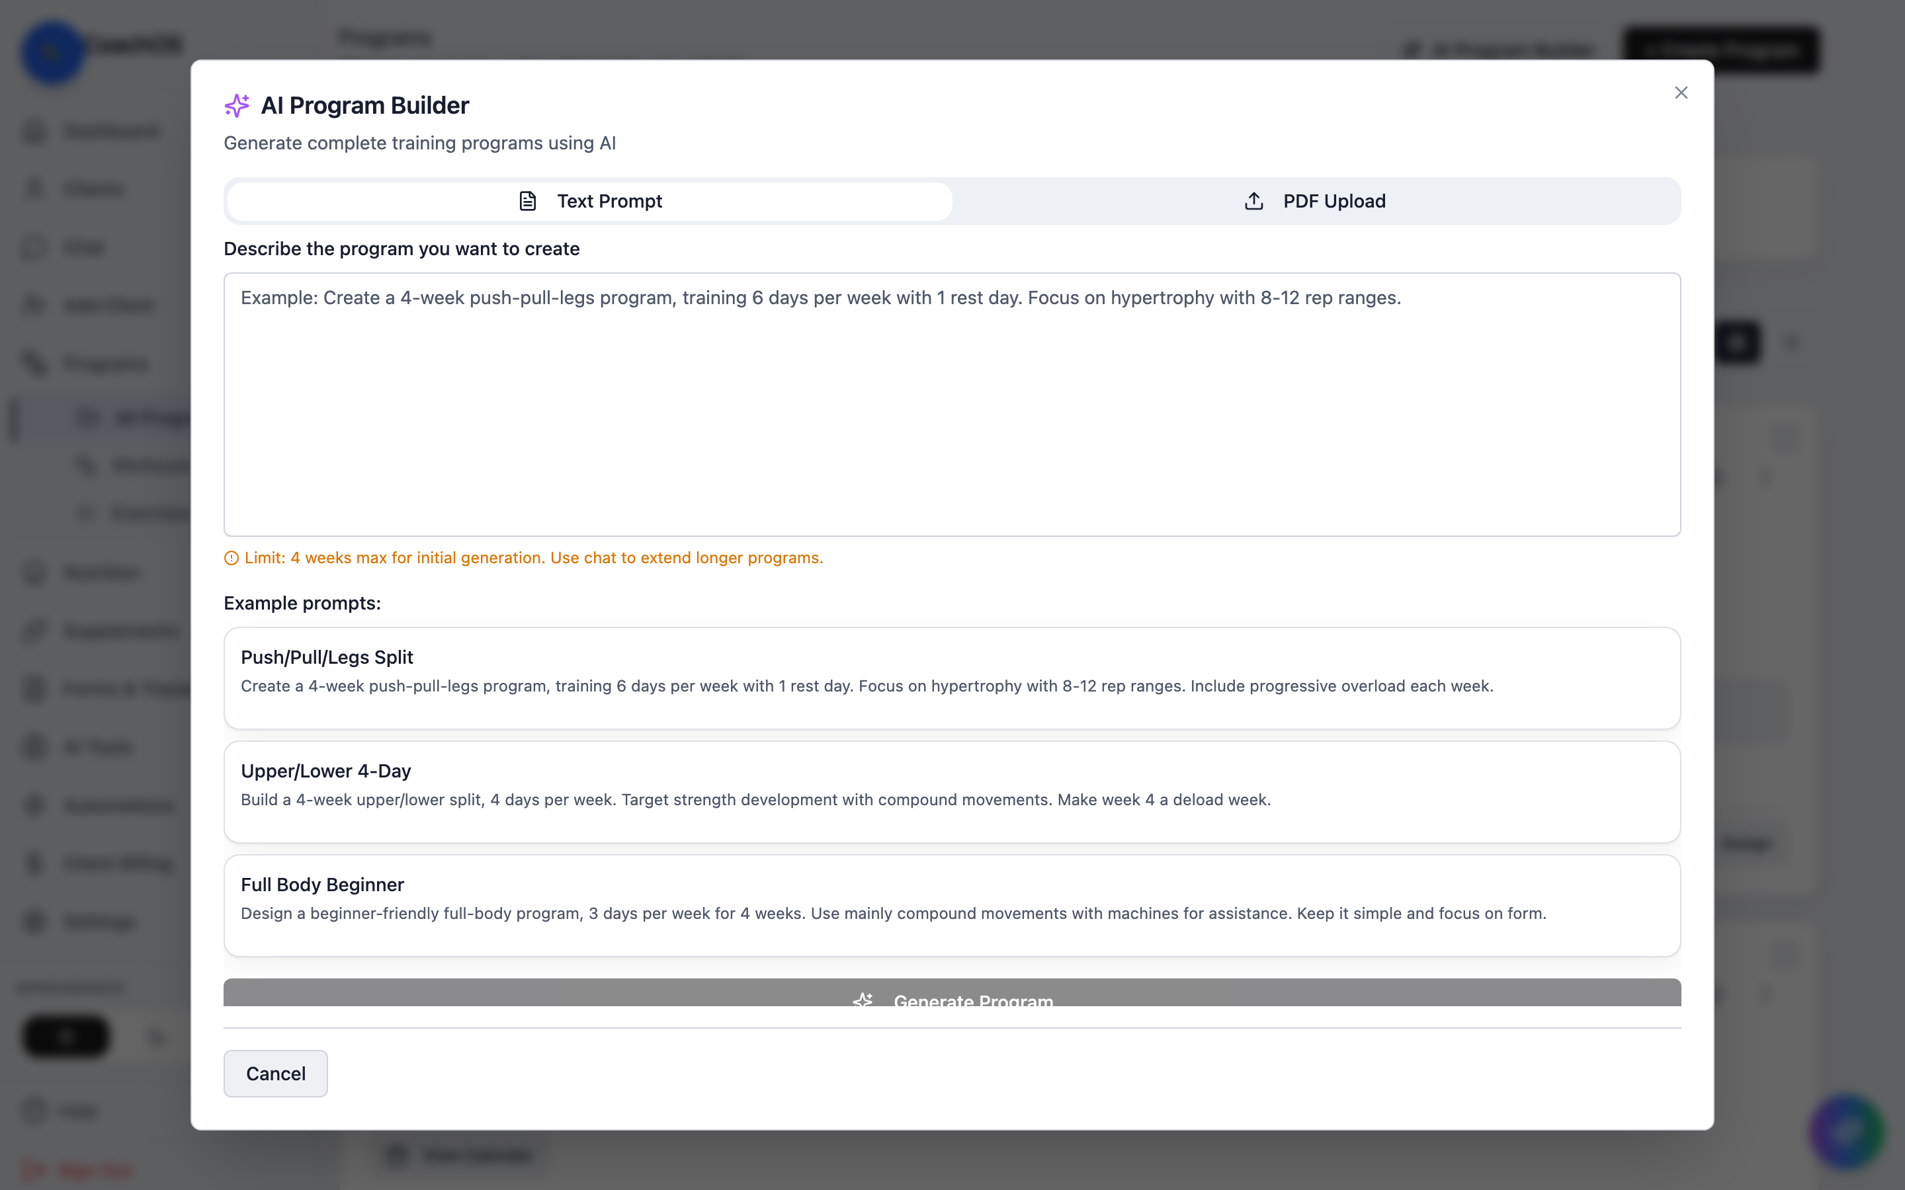The image size is (1905, 1190).
Task: Click the 'Generate complete training programs using AI' subtitle
Action: pos(419,143)
